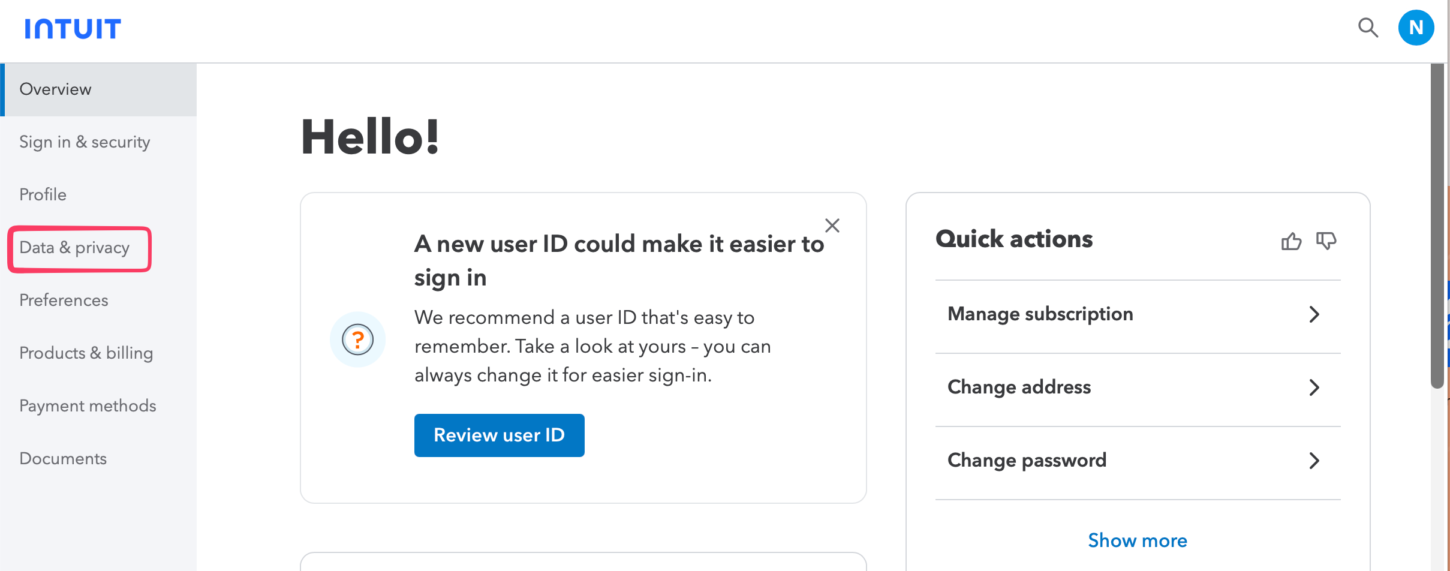The image size is (1450, 571).
Task: Open the Documents section
Action: point(62,458)
